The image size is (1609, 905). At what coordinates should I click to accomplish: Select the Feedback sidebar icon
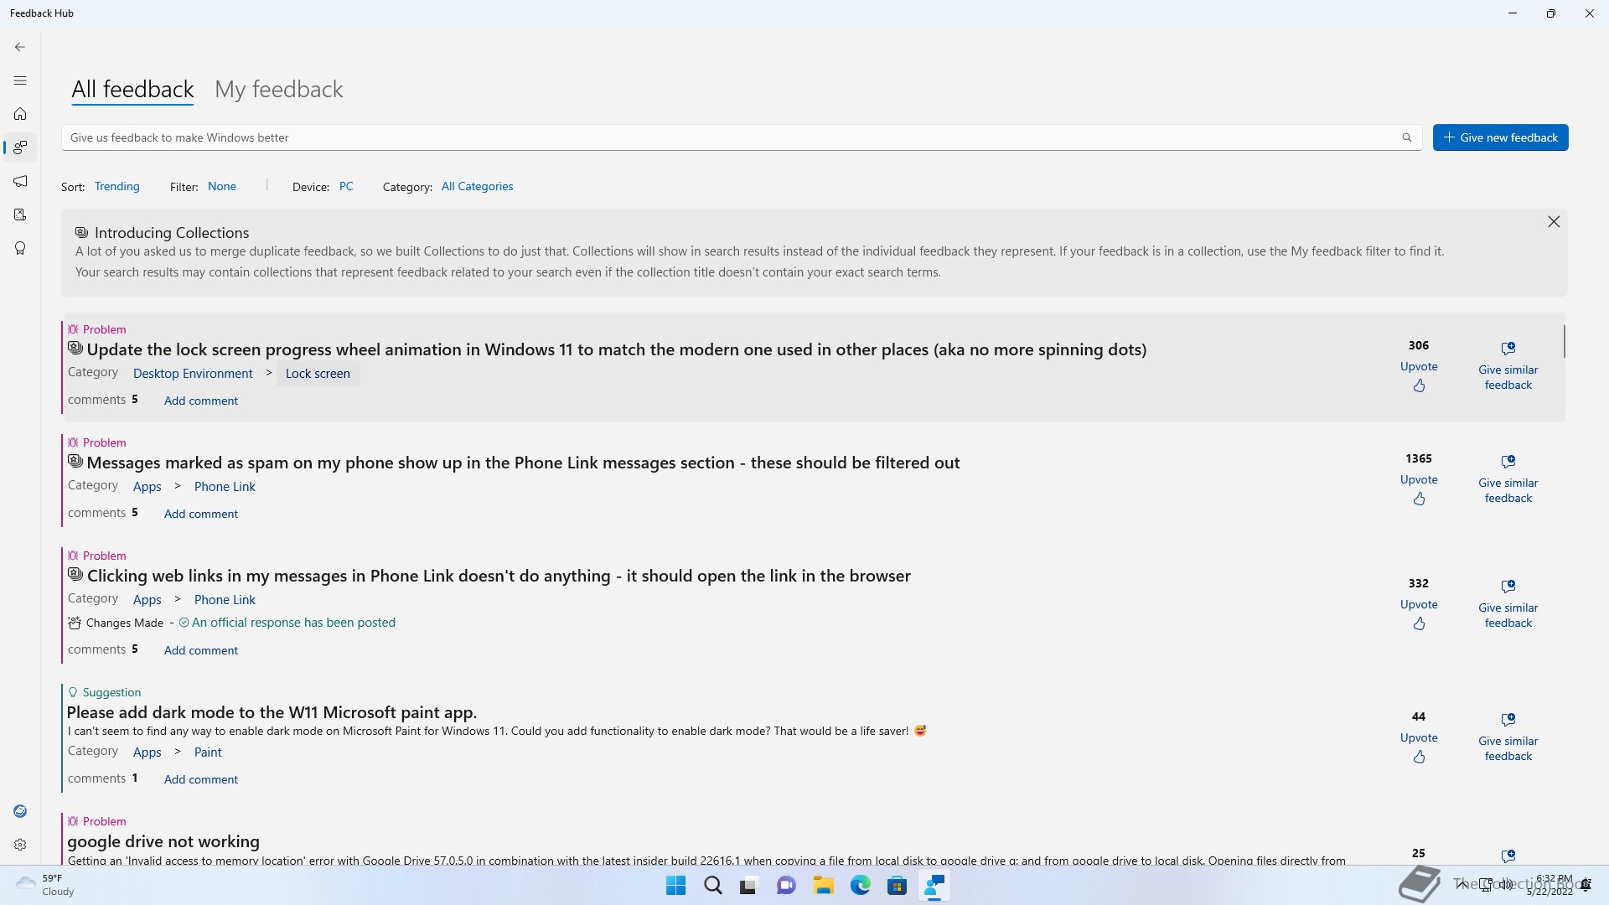coord(20,147)
